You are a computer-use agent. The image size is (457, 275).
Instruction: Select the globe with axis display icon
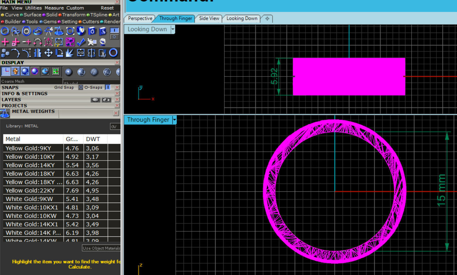(45, 71)
